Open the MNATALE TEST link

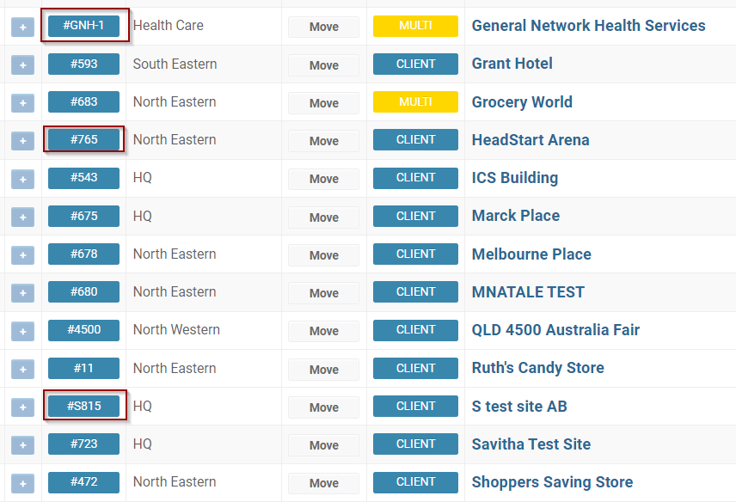coord(528,292)
